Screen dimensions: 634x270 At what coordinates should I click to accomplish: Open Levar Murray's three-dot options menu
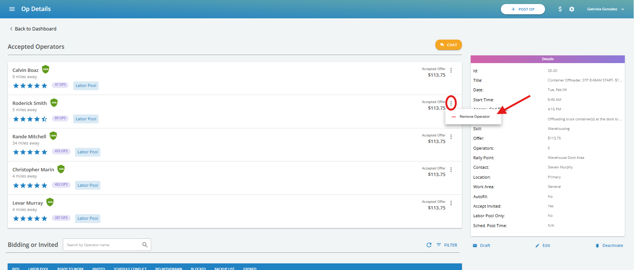point(451,203)
